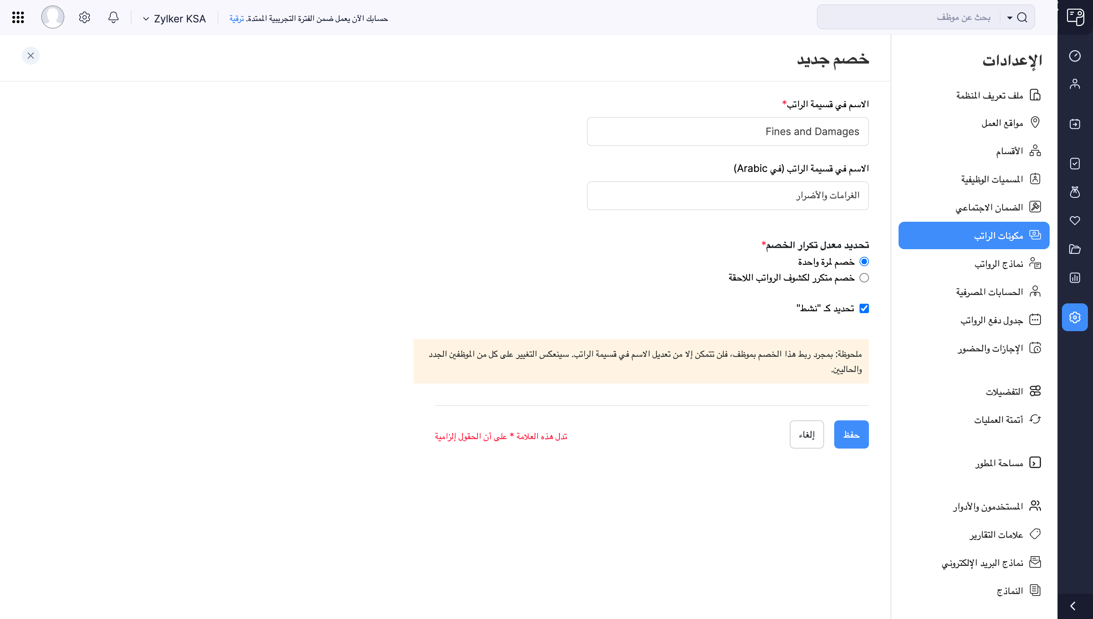Go to the work locations settings item
This screenshot has height=619, width=1093.
click(1002, 123)
